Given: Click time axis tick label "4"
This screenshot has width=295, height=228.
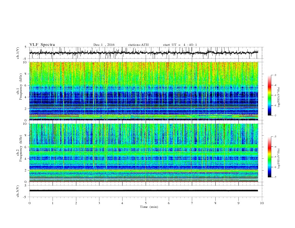Looking at the screenshot, I should coord(122,203).
